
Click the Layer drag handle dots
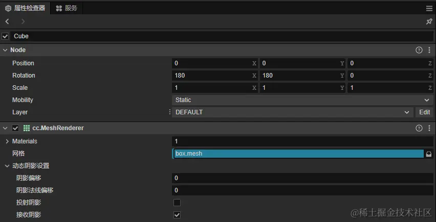tap(170, 112)
